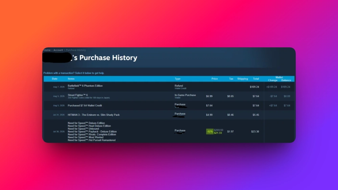
Task: Click the Change sub-header under Wallet
Action: click(x=273, y=80)
